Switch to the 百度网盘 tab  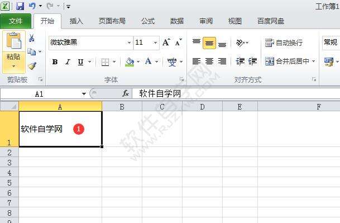coord(271,21)
